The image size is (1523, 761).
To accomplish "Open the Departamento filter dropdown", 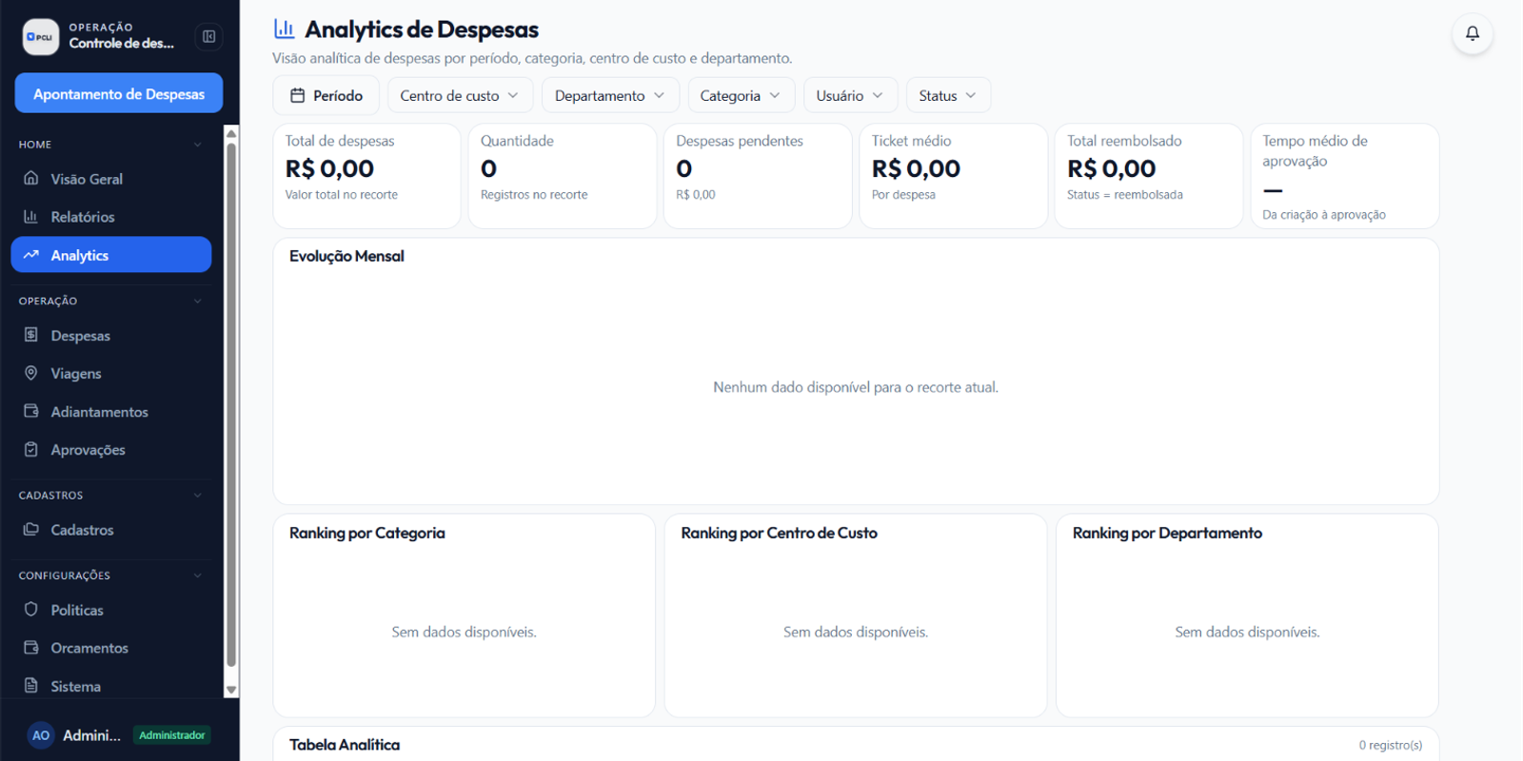I will pos(610,95).
